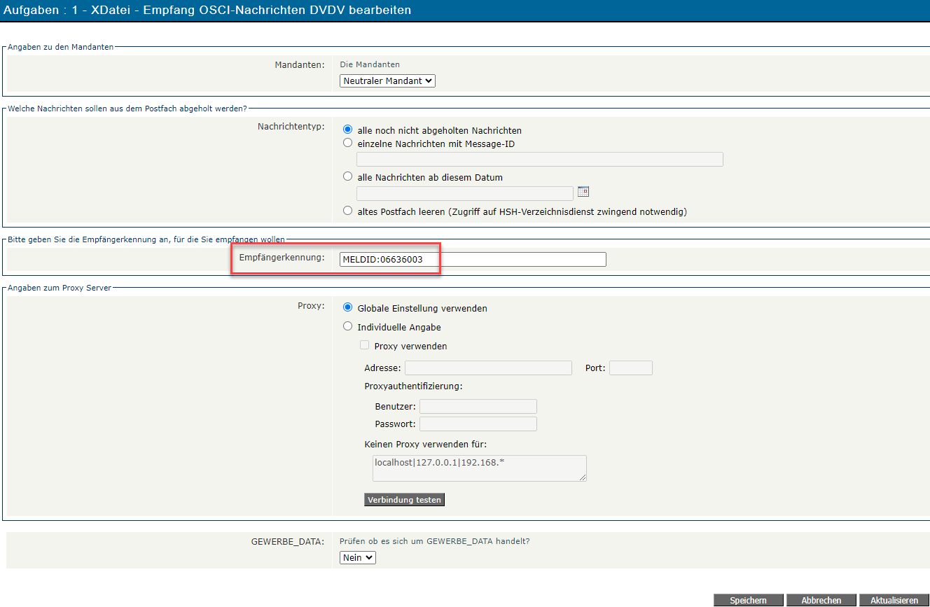Screen dimensions: 930x607
Task: Open the 'Neutraler Mandant' dropdown
Action: pos(387,81)
